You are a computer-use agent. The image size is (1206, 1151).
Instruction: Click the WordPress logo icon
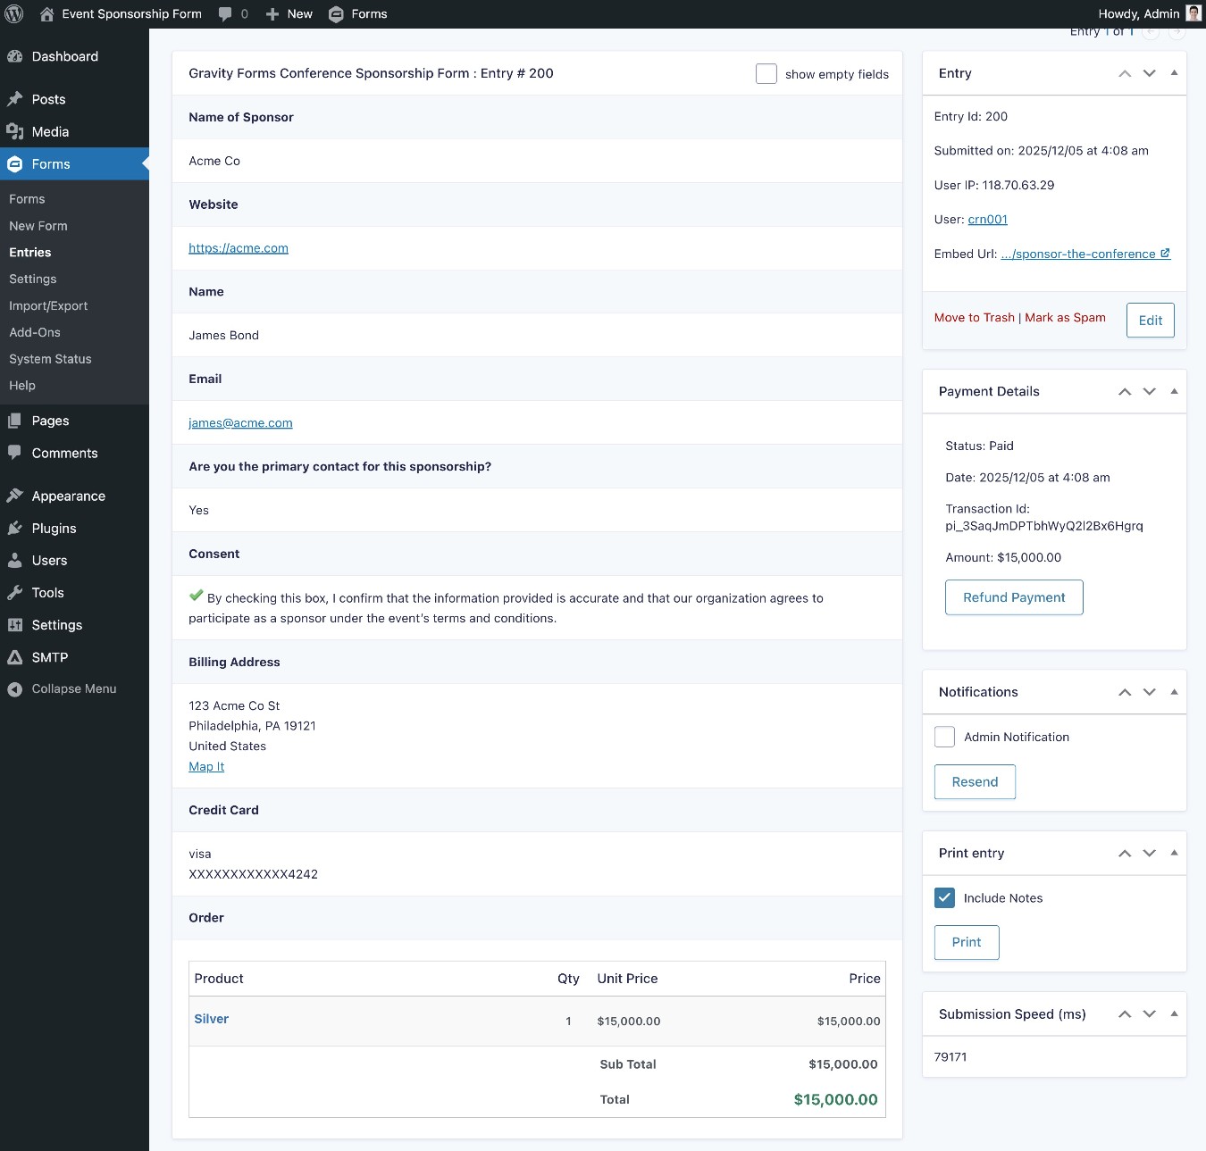pos(14,14)
